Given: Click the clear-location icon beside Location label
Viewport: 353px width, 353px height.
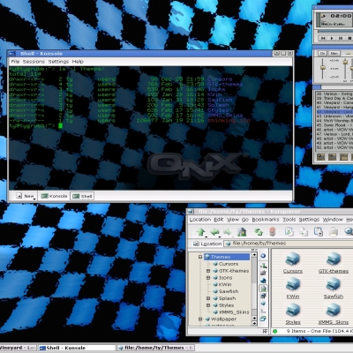Looking at the screenshot, I should coord(196,244).
